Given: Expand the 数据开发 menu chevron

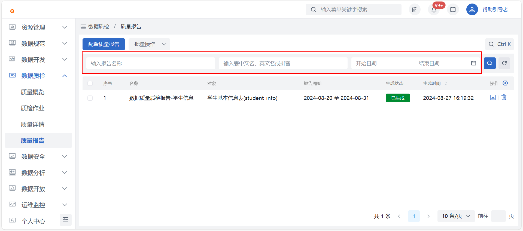Looking at the screenshot, I should click(x=65, y=59).
